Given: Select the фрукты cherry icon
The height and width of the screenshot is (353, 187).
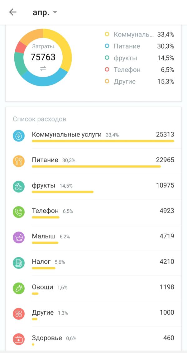Looking at the screenshot, I should [19, 187].
